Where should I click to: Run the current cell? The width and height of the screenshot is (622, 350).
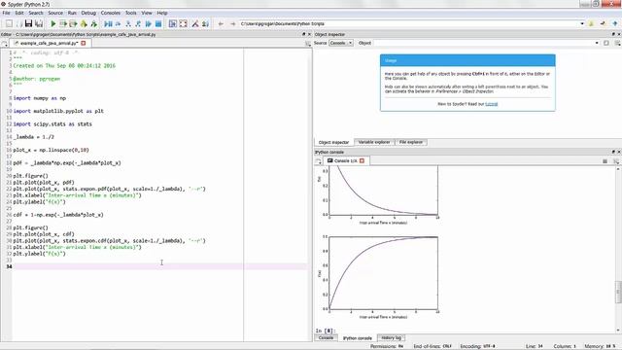point(63,23)
